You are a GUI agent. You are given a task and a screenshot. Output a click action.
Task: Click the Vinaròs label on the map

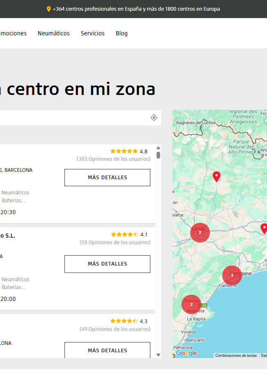189,332
